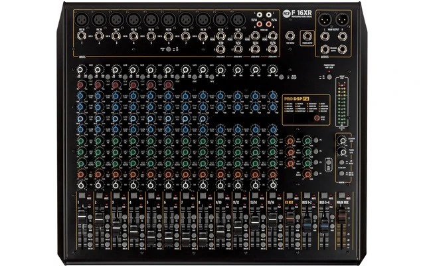This screenshot has width=425, height=266.
Task: Click the phones output jack
Action: point(307,36)
